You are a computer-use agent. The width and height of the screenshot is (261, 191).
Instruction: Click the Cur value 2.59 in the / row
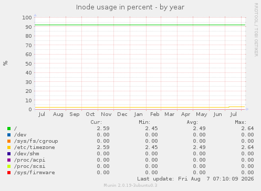[x=103, y=129]
